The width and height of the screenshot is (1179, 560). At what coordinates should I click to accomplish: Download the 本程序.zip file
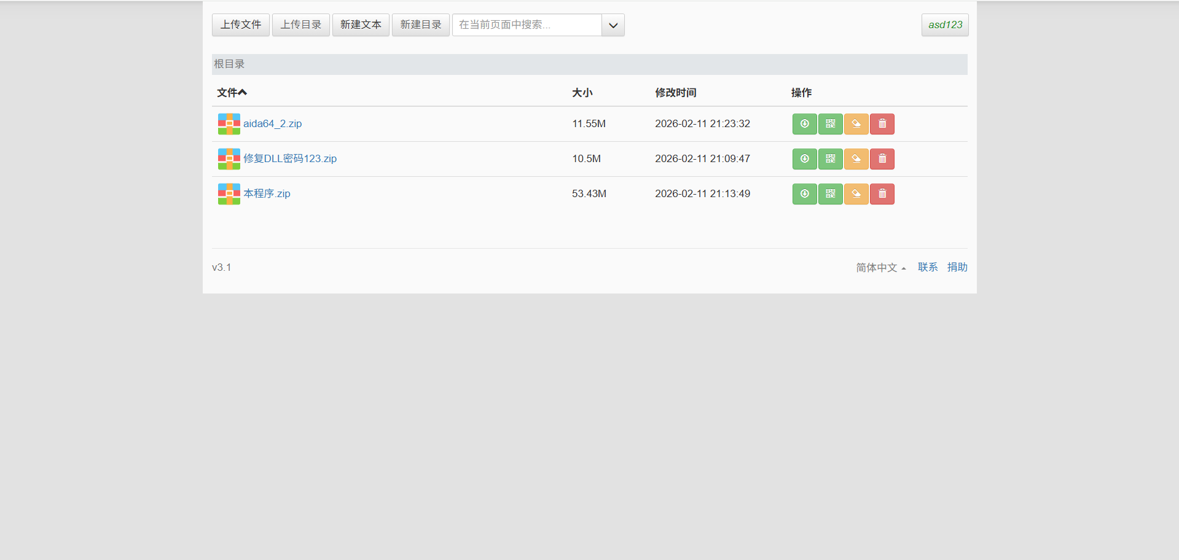(x=804, y=194)
